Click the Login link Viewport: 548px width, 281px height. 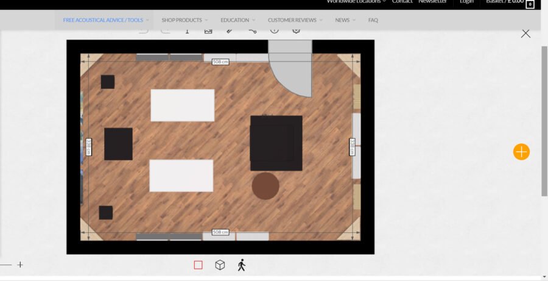tap(466, 2)
